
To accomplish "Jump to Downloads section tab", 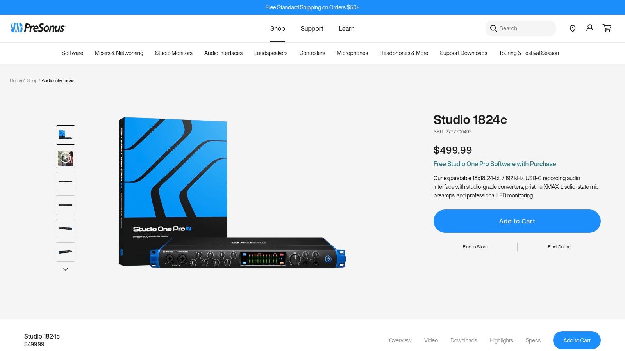I will pos(464,340).
